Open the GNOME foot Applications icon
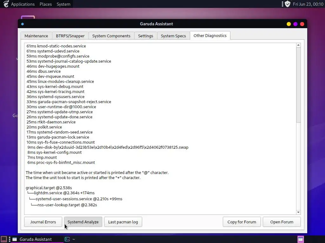This screenshot has height=243, width=325. 6,4
